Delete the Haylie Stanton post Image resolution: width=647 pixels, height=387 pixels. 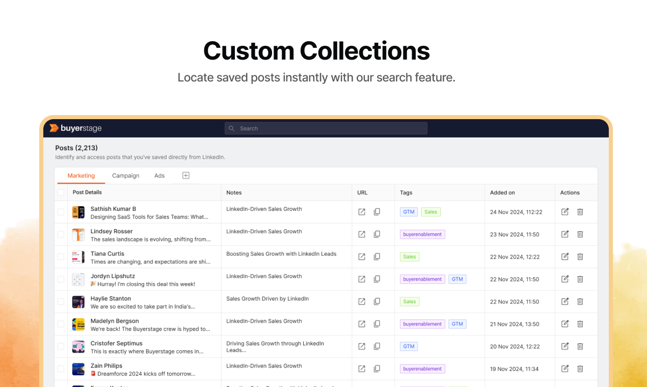point(580,301)
